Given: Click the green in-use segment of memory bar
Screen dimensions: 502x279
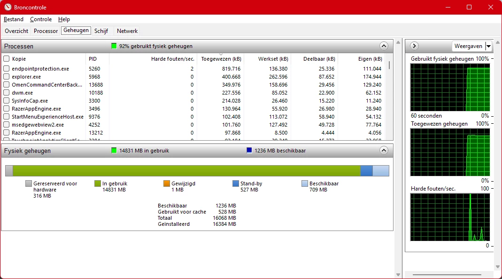Looking at the screenshot, I should point(186,171).
